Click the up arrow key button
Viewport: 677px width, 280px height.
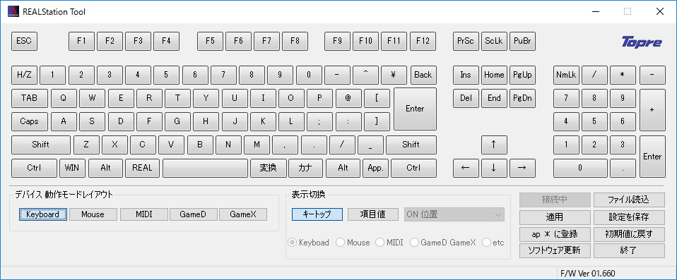point(493,145)
